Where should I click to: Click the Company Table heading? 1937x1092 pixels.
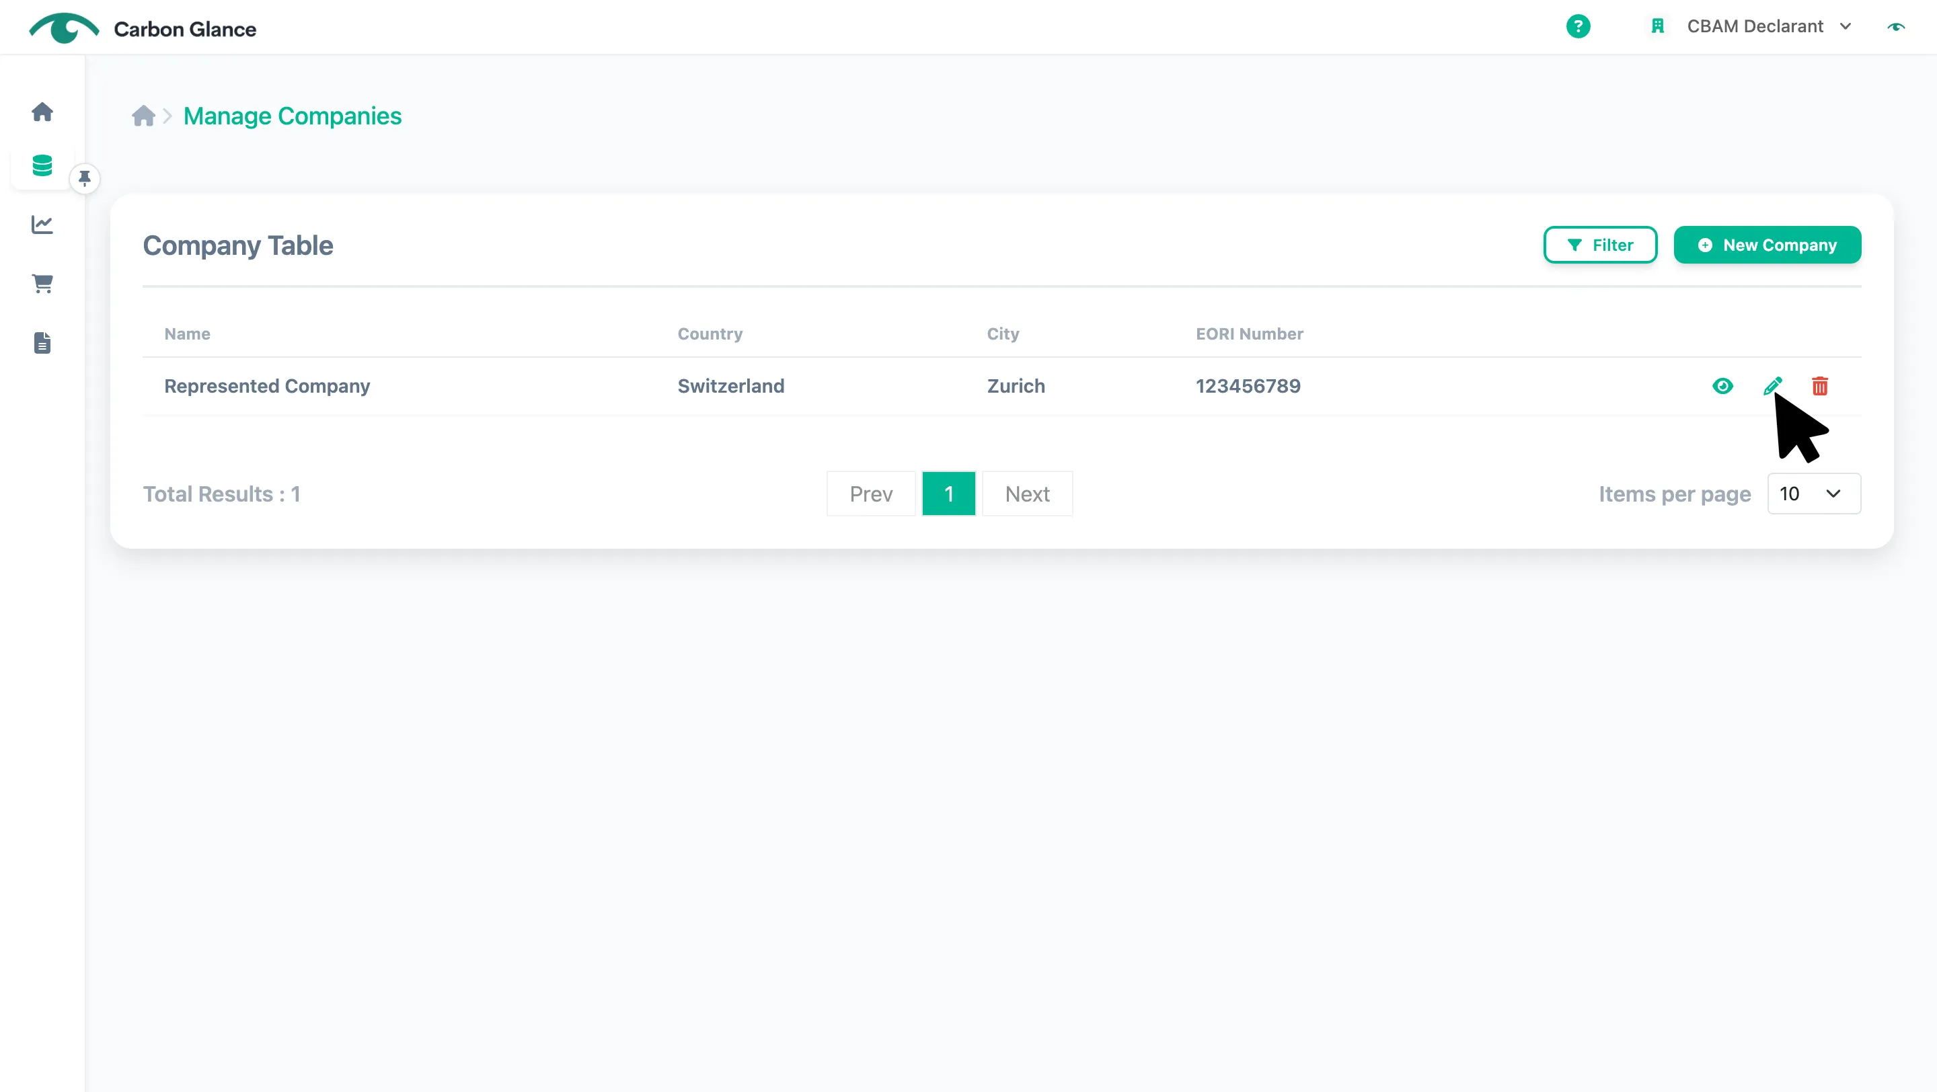[x=237, y=245]
